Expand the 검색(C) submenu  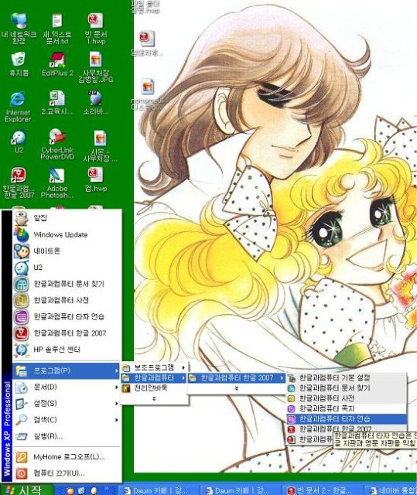coord(67,420)
